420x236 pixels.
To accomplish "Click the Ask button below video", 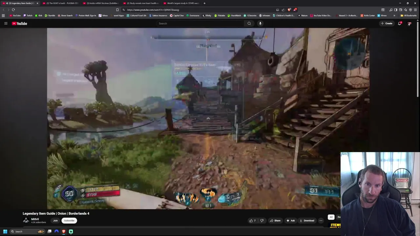I will click(290, 221).
